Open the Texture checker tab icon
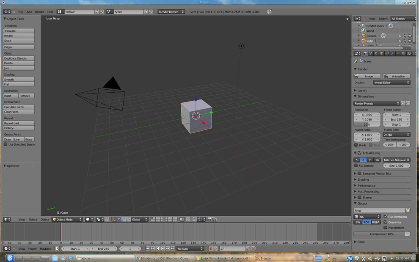 click(x=409, y=53)
